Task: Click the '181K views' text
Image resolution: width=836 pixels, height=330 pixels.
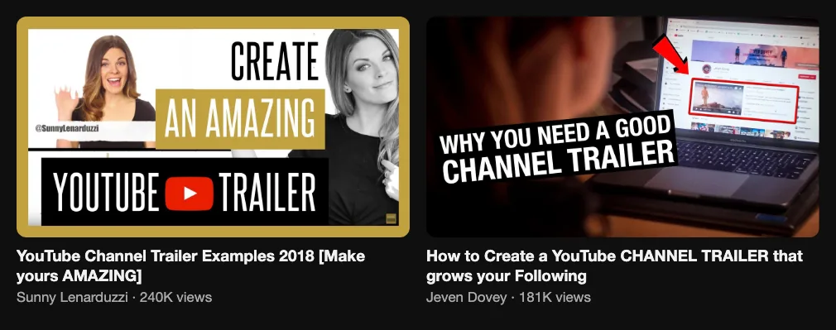Action: pyautogui.click(x=555, y=298)
